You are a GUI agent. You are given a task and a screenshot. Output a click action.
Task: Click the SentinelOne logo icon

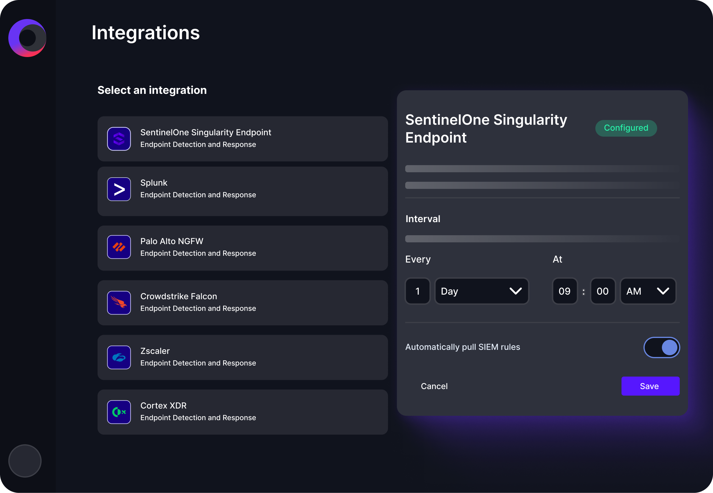coord(119,139)
